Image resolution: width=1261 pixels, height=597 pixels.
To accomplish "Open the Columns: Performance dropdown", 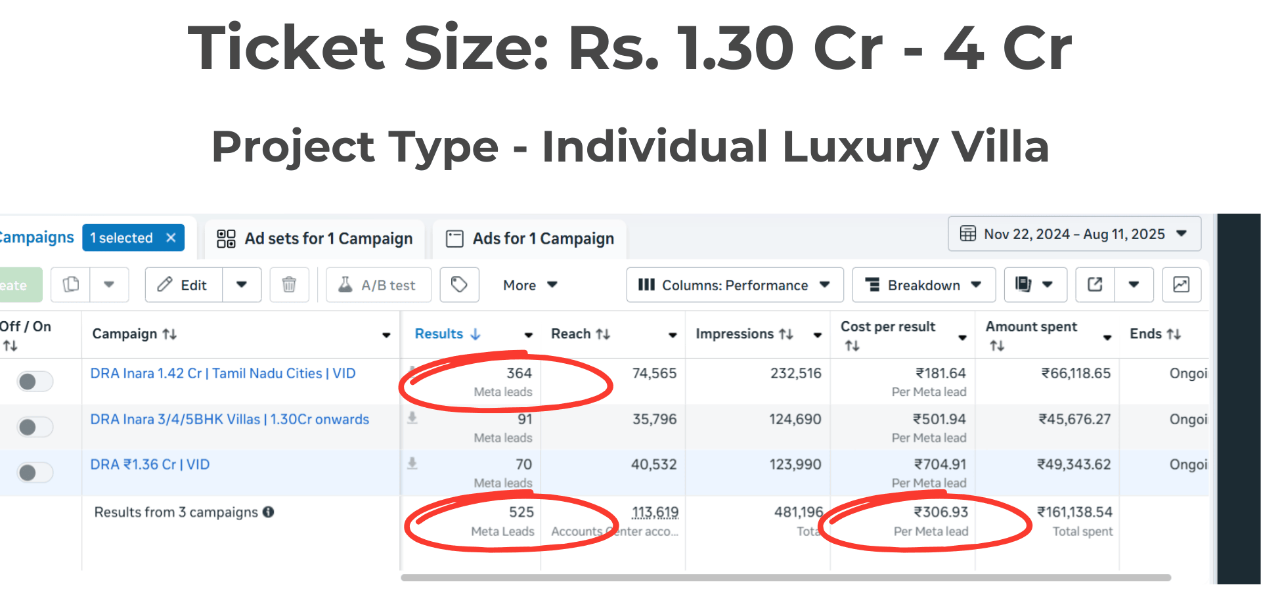I will tap(734, 285).
